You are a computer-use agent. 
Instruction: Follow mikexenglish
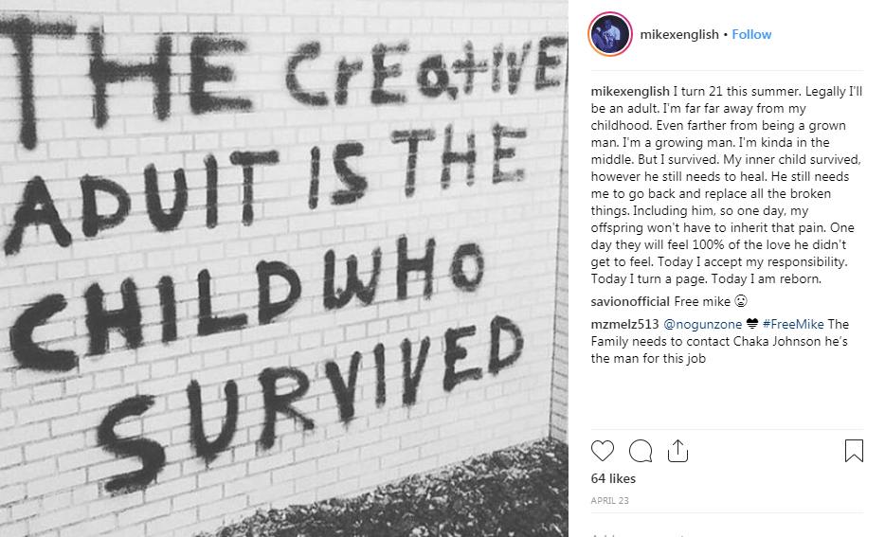(x=751, y=35)
